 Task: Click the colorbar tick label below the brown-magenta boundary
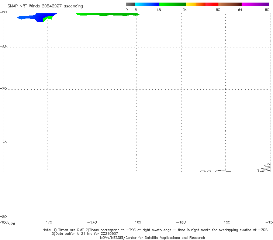point(240,10)
